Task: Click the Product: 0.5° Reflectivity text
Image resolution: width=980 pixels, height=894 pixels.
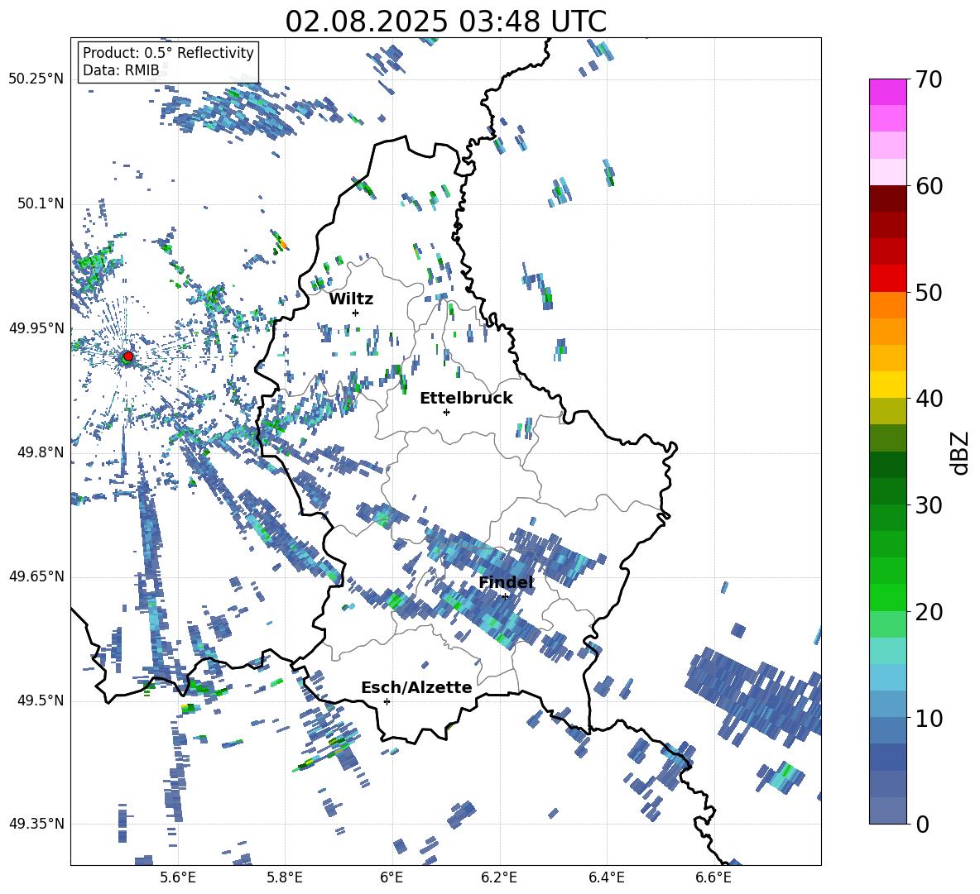Action: point(168,52)
